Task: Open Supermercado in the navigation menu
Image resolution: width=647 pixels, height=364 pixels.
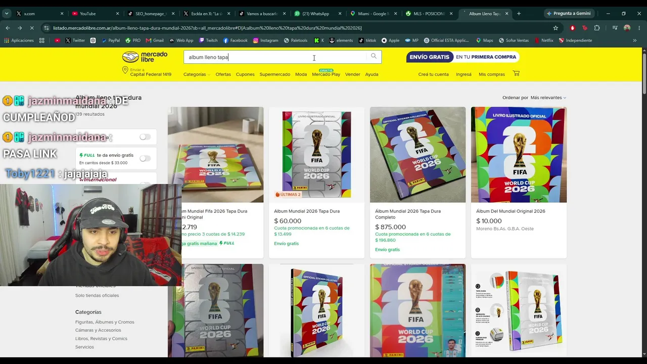Action: coord(274,74)
